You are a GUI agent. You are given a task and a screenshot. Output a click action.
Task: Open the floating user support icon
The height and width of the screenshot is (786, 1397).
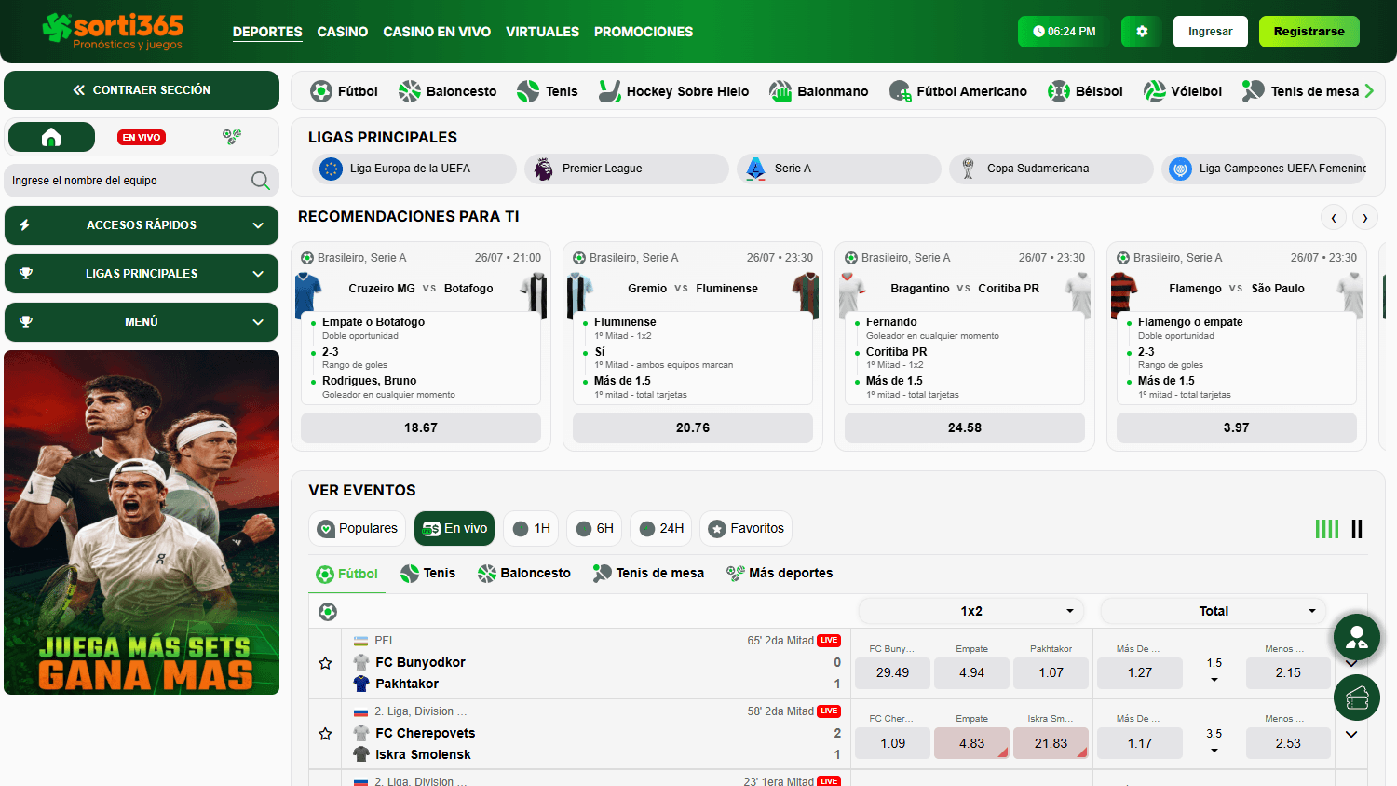pyautogui.click(x=1357, y=638)
